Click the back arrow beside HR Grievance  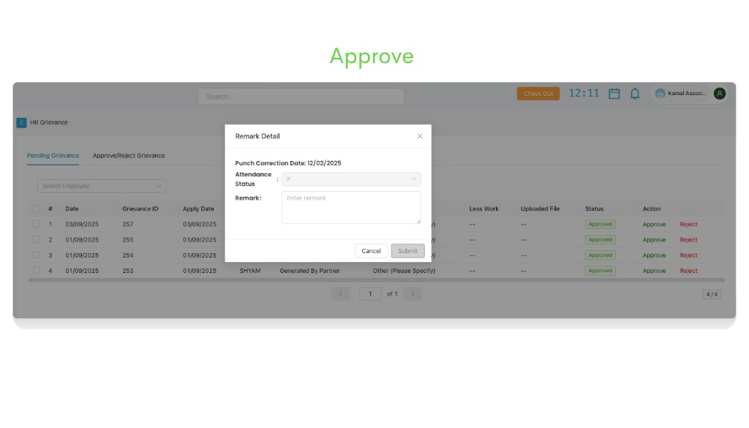coord(20,122)
